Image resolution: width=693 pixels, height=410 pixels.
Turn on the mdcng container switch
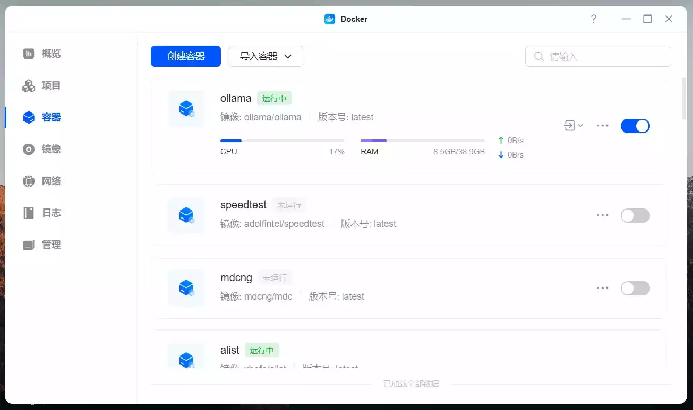(635, 288)
